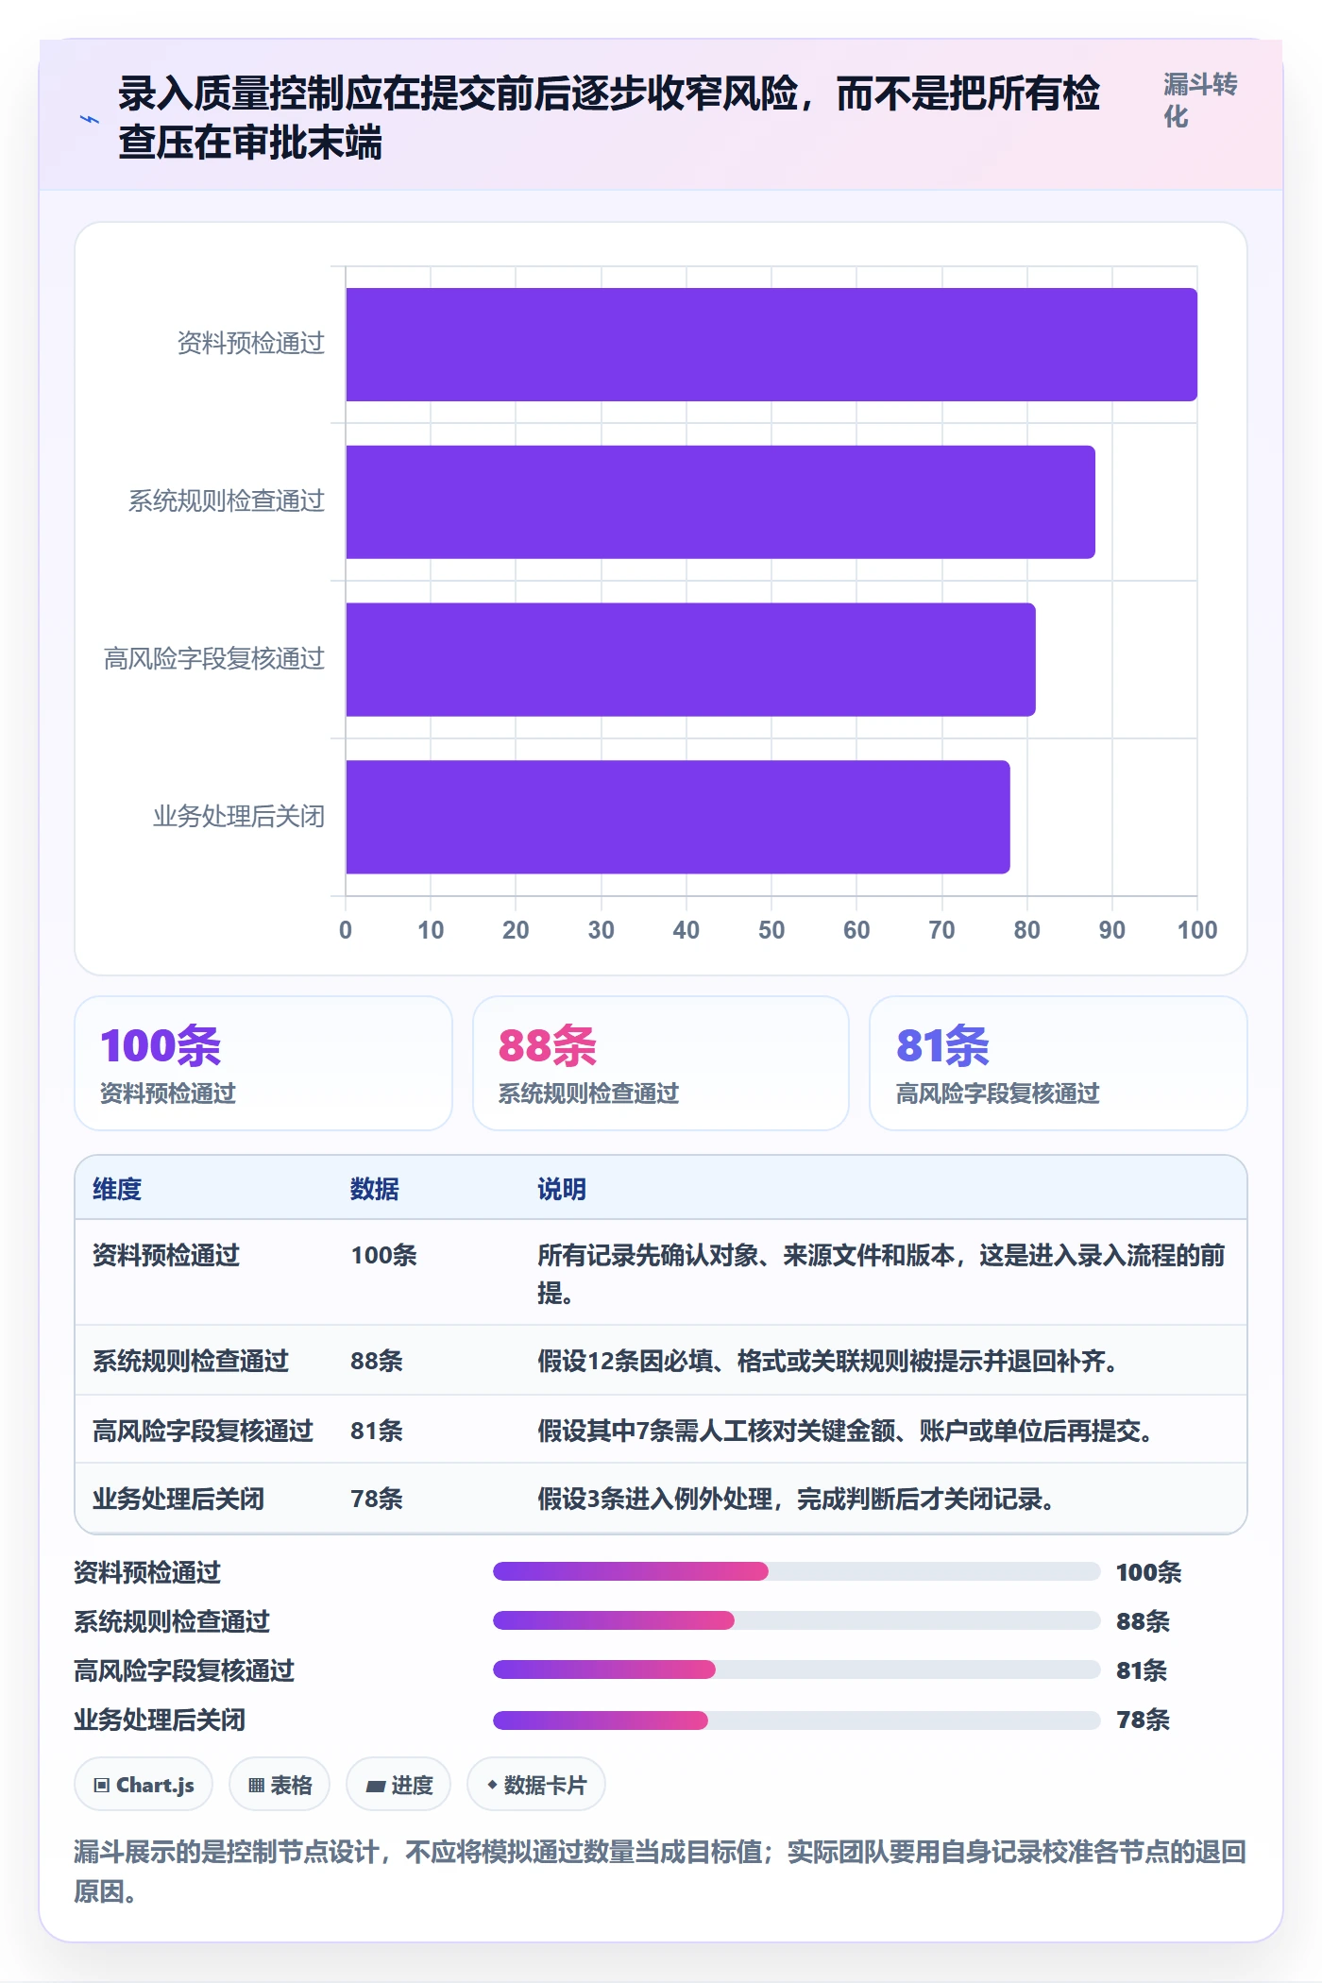The height and width of the screenshot is (1983, 1322).
Task: Click the main title heading text
Action: (609, 118)
